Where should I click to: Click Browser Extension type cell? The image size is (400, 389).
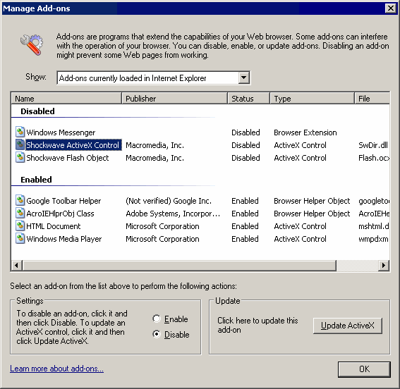point(305,132)
